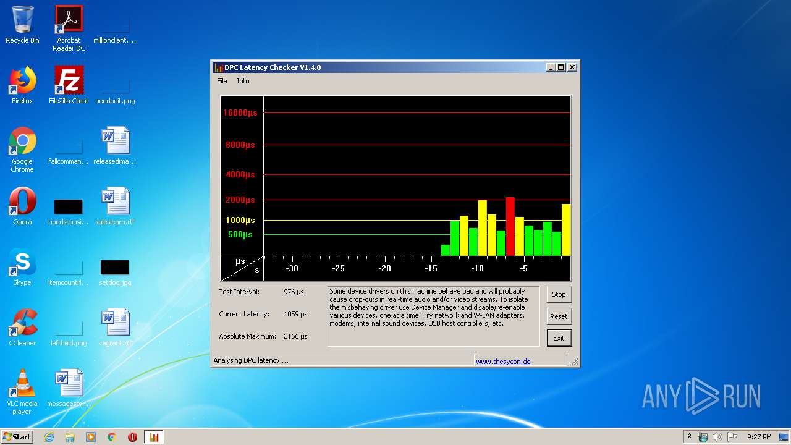Image resolution: width=791 pixels, height=445 pixels.
Task: Open the saleslearn.rtf document
Action: (115, 206)
